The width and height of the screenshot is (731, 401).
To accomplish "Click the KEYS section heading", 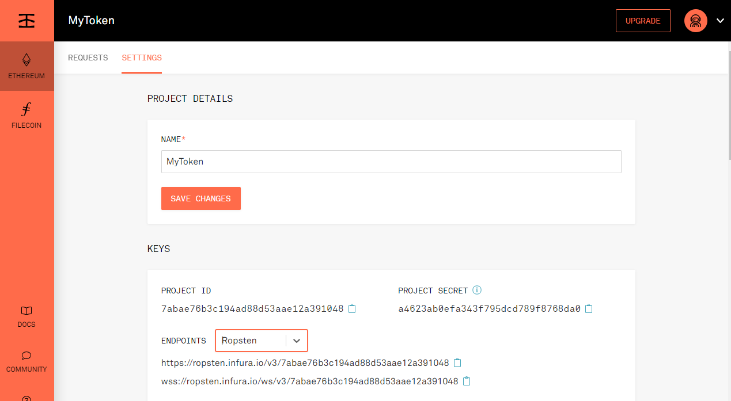I will point(158,249).
